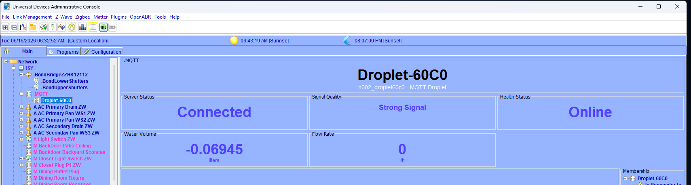Click the icon of M Closet Plug P1 ZW
Screen dimensions: 691x185
pos(29,165)
